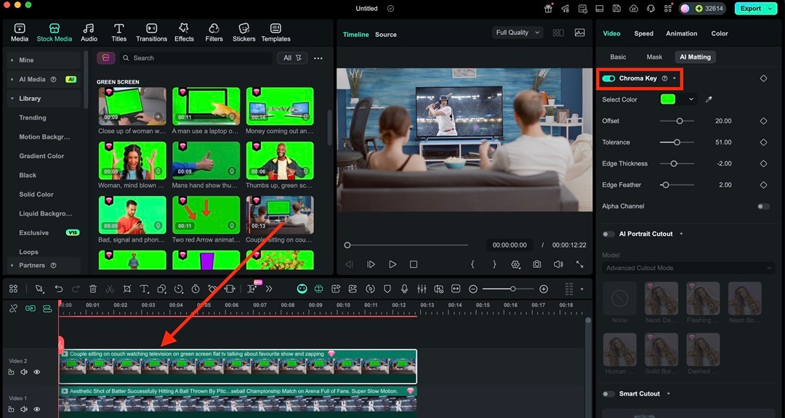Open the Advanced Cutout Mode dropdown
Screen dimensions: 785x418
(x=689, y=268)
